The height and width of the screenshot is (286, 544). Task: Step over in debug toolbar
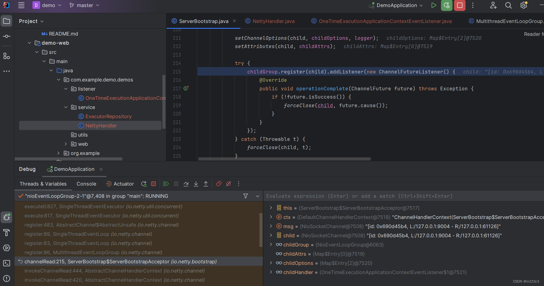(x=186, y=184)
